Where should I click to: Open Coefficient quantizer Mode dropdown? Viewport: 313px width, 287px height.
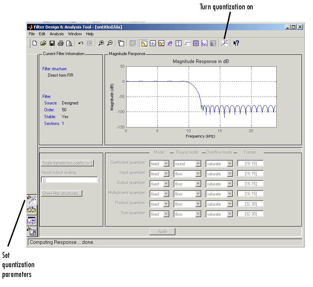coord(160,163)
